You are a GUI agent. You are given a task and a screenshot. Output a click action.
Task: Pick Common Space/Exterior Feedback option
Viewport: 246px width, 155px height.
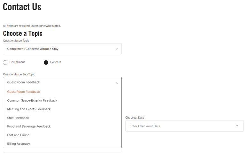[x=32, y=100]
